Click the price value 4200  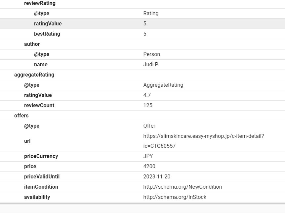click(149, 167)
